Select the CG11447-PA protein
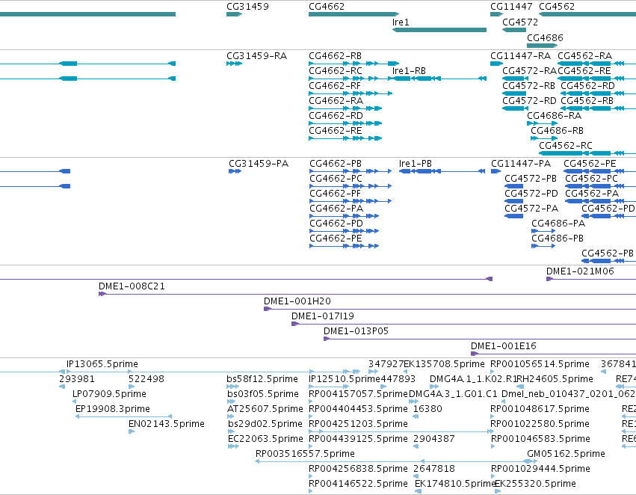The image size is (636, 495). [x=495, y=171]
